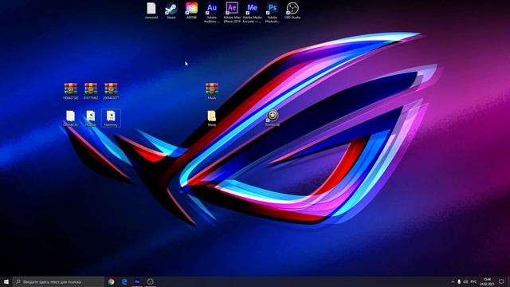510x287 pixels.
Task: Select the third WinRAR archive in the trio
Action: click(111, 91)
